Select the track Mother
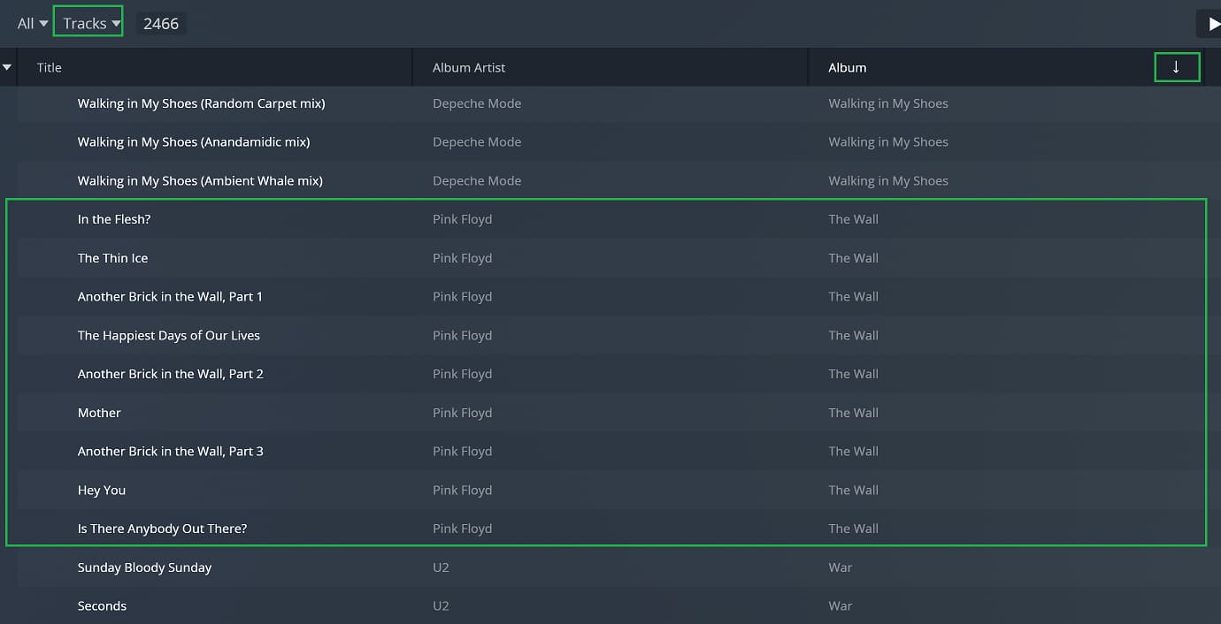This screenshot has width=1221, height=624. 99,413
